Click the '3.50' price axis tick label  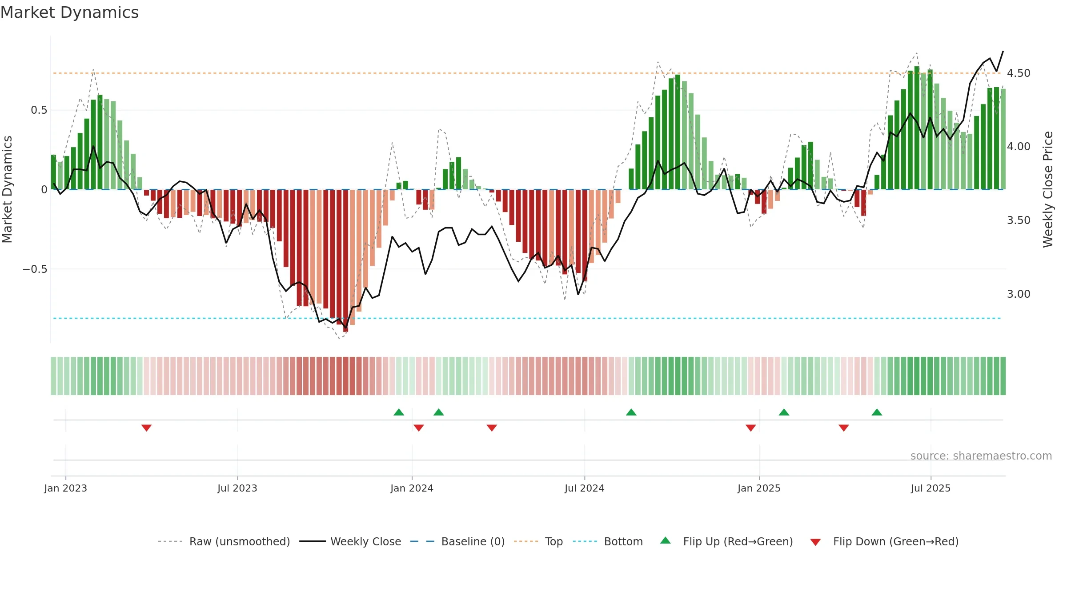(1019, 220)
